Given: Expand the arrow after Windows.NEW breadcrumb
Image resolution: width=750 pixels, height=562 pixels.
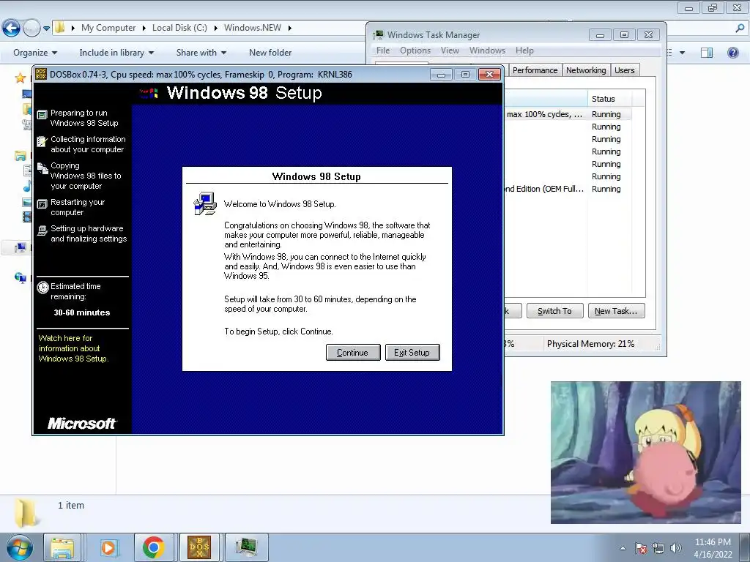Looking at the screenshot, I should pos(289,28).
